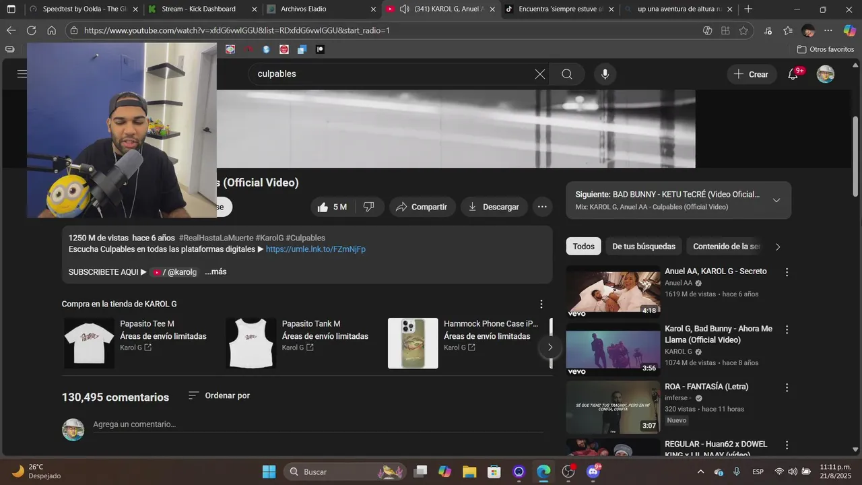Open the Edge Copilot icon
862x485 pixels.
850,30
